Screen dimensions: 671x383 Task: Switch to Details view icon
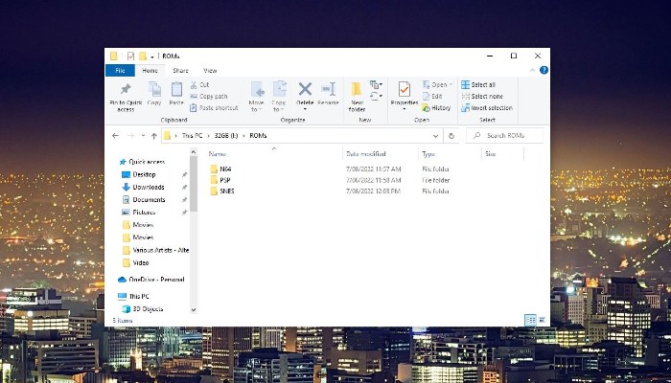(x=530, y=320)
